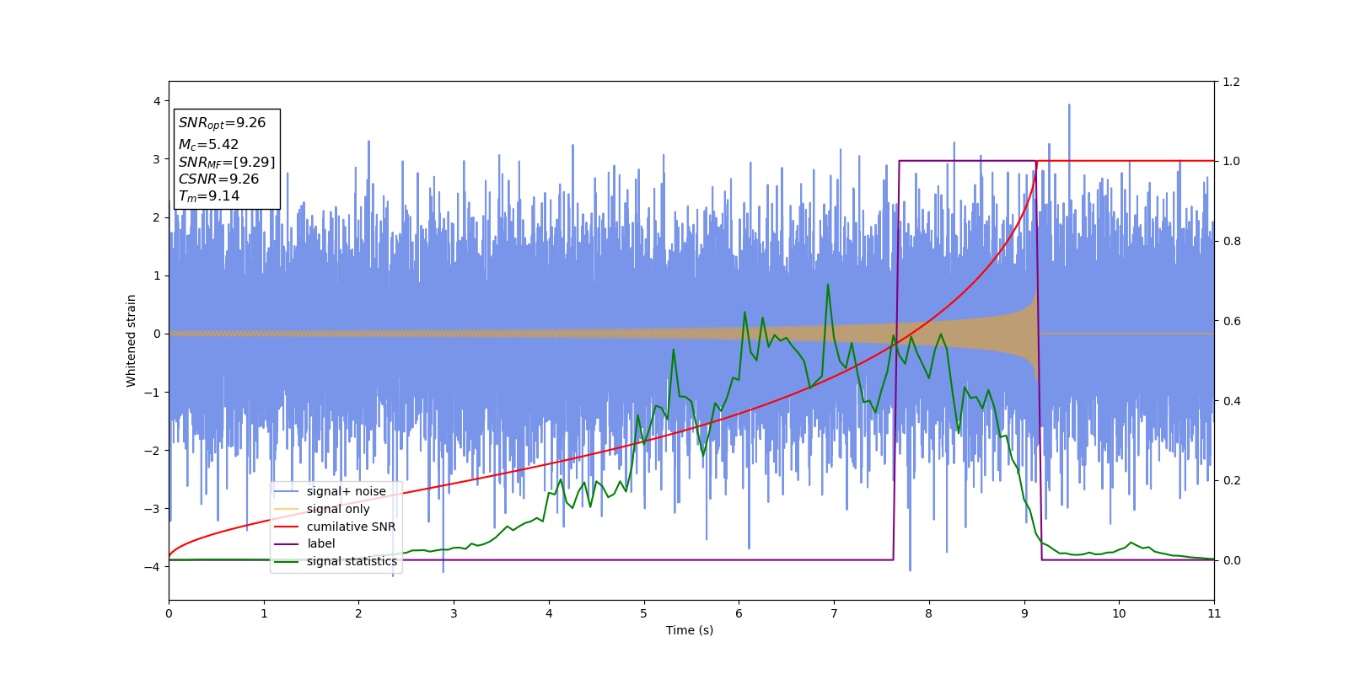Click left y-axis tick label 3
The image size is (1349, 674).
(156, 159)
